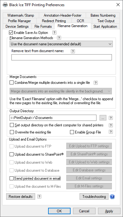Viewport: 123px width, 217px height.
Task: Cancel the printing preferences dialog
Action: [84, 211]
